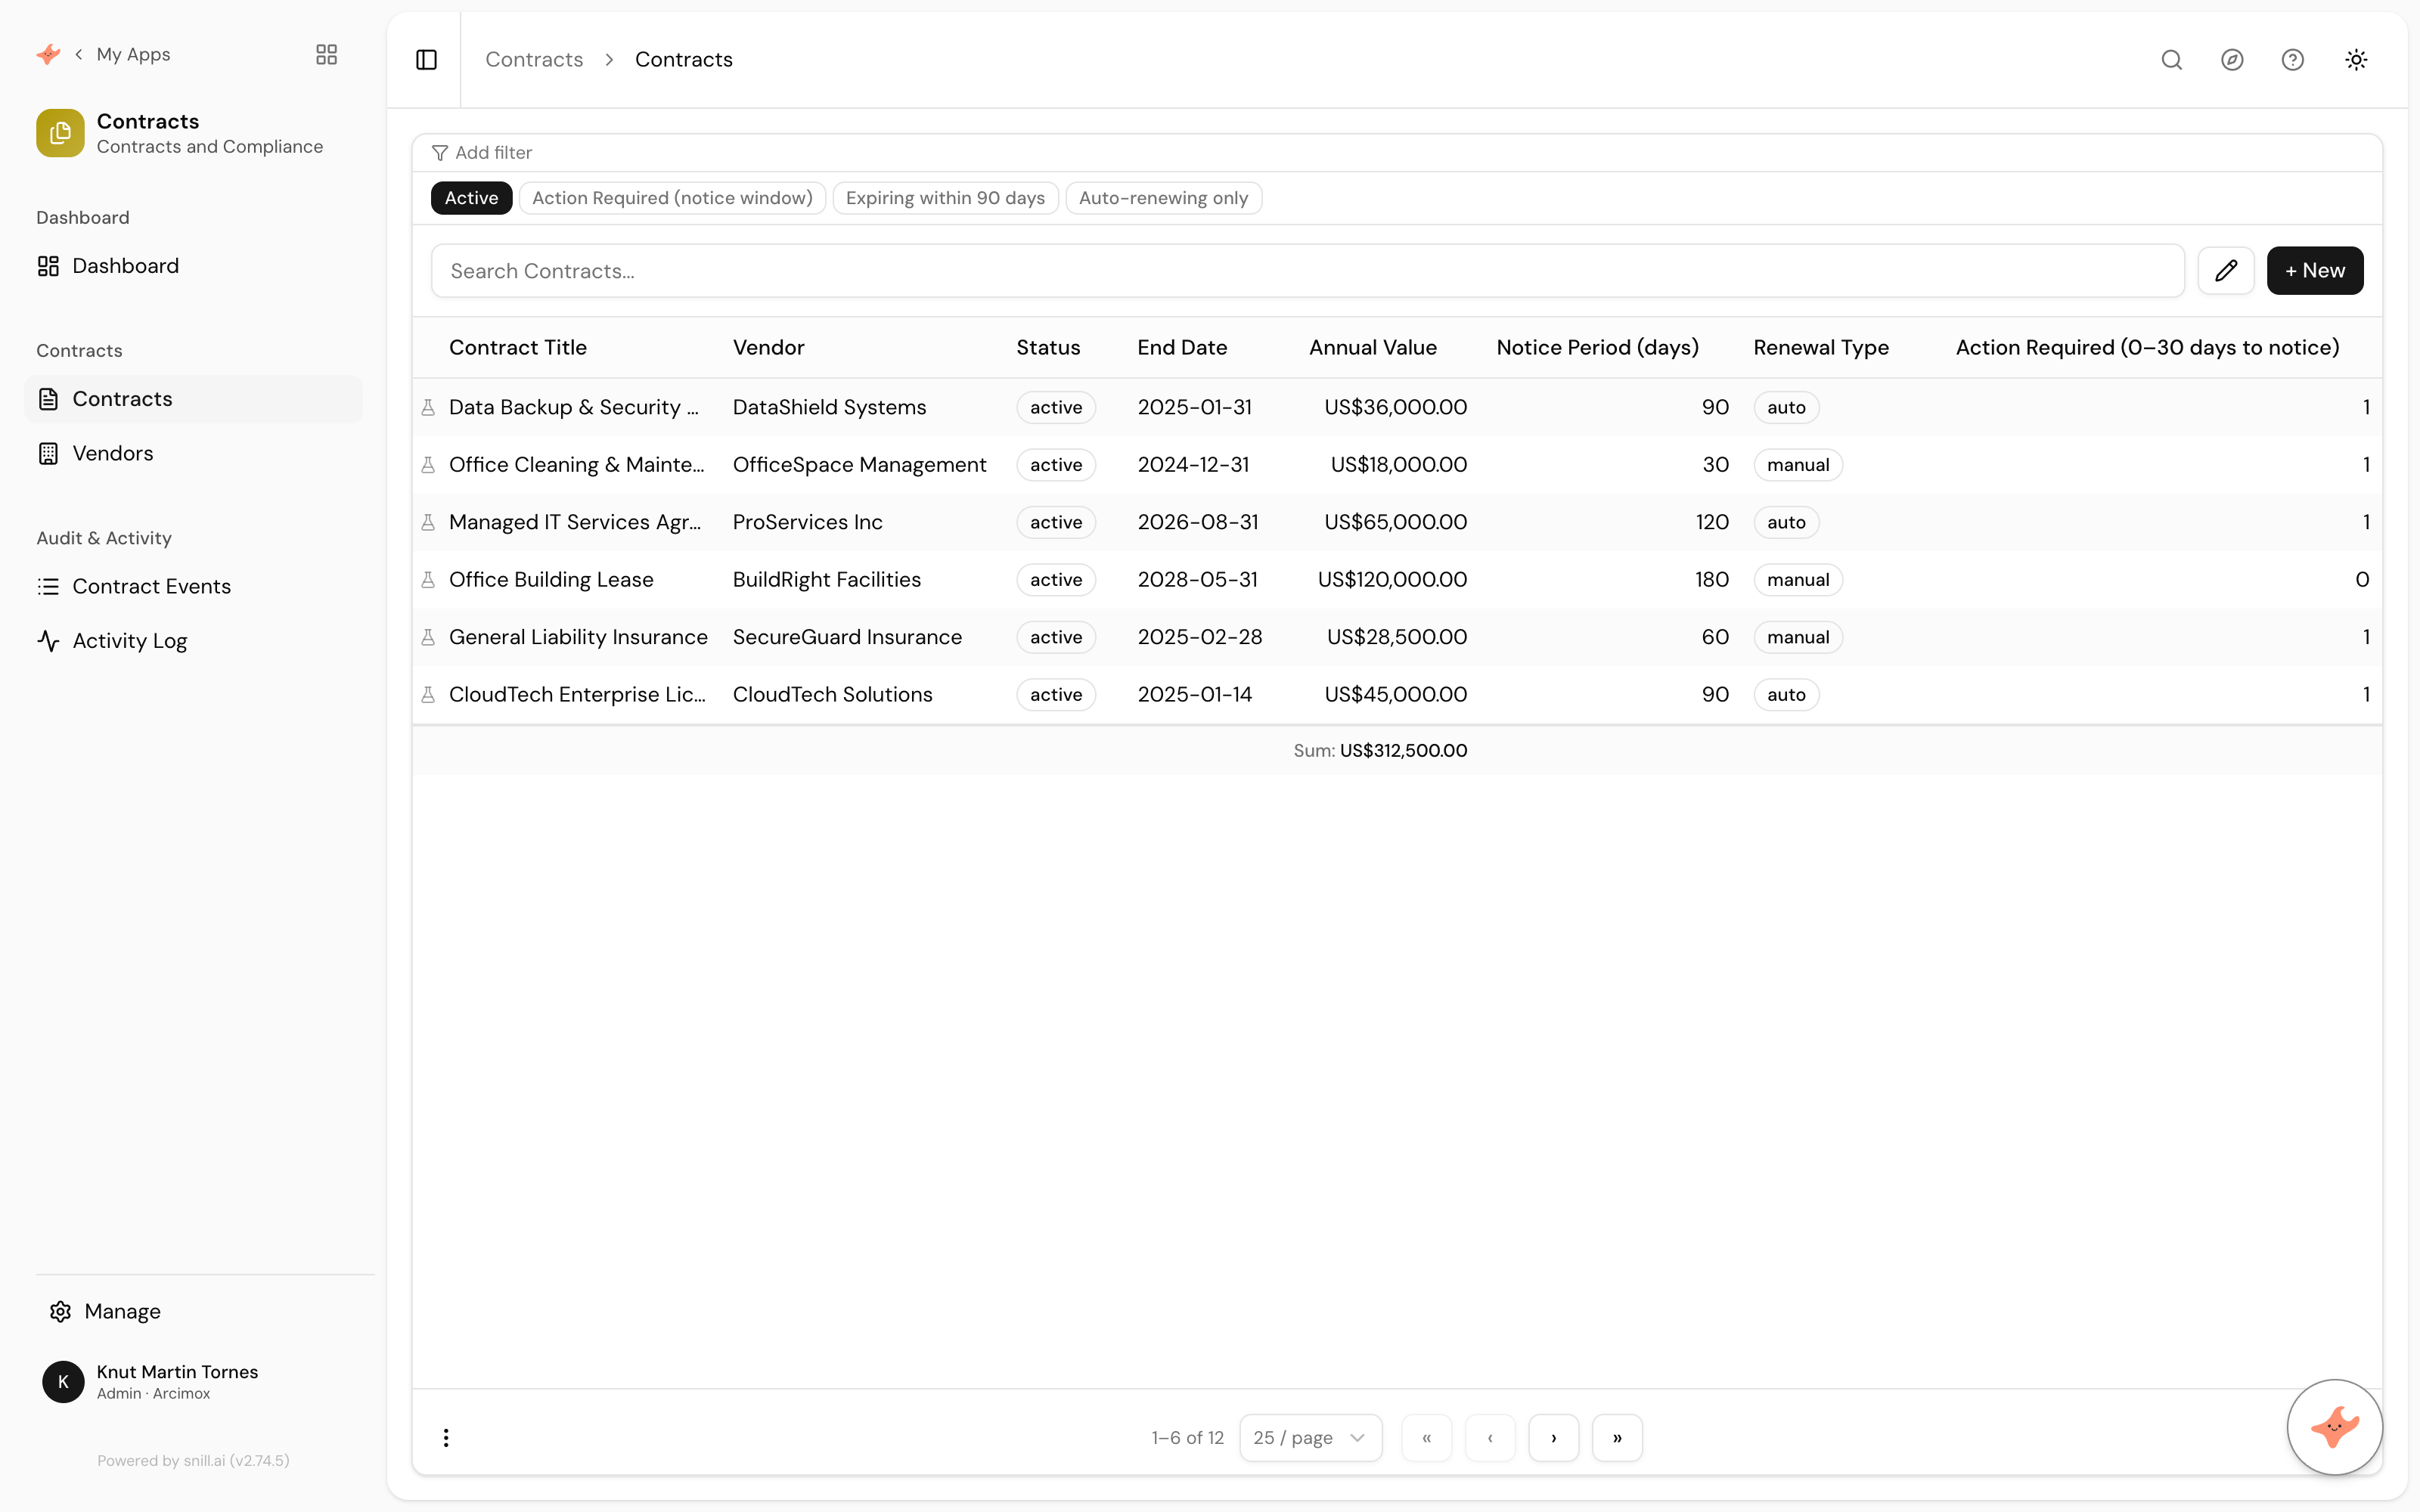Click flask icon on Office Cleaning row
Screen dimensions: 2420x1512
428,465
